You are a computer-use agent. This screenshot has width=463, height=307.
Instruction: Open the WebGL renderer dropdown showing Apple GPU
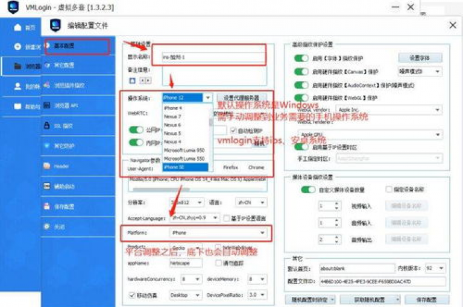pos(370,135)
